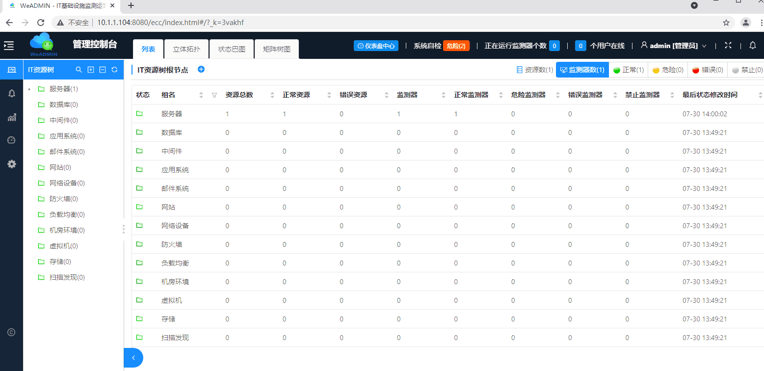Click the folder status icon of 扫描发现 row
The height and width of the screenshot is (371, 764).
tap(139, 337)
